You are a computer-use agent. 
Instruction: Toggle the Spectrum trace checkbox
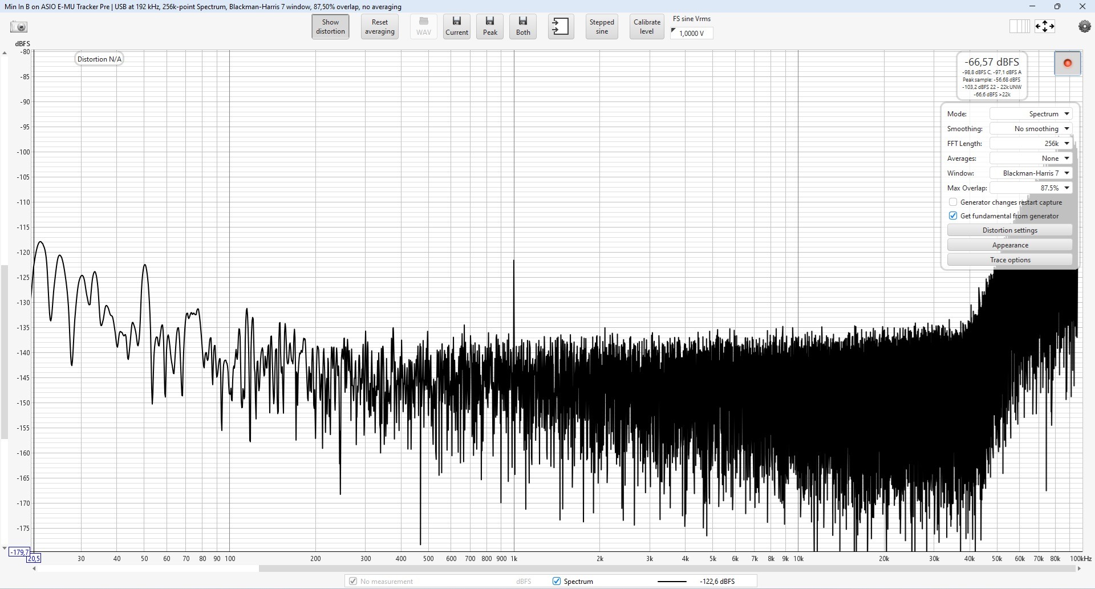[x=557, y=582]
